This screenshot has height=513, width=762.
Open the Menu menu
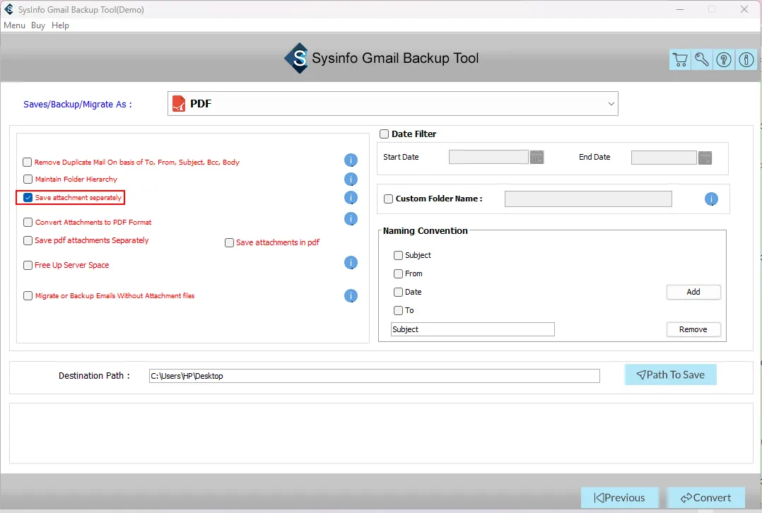click(x=14, y=25)
